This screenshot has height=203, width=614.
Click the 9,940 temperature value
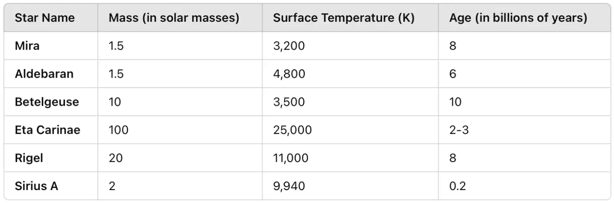[289, 186]
